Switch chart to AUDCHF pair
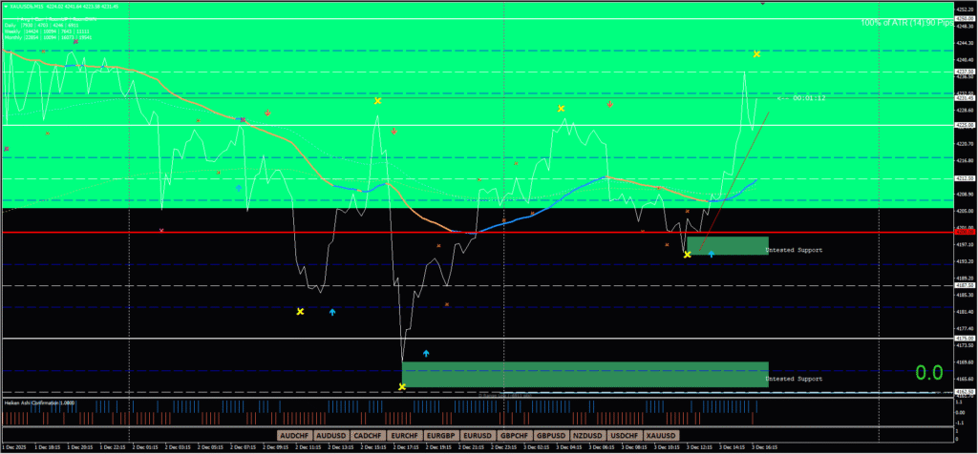 coord(294,435)
